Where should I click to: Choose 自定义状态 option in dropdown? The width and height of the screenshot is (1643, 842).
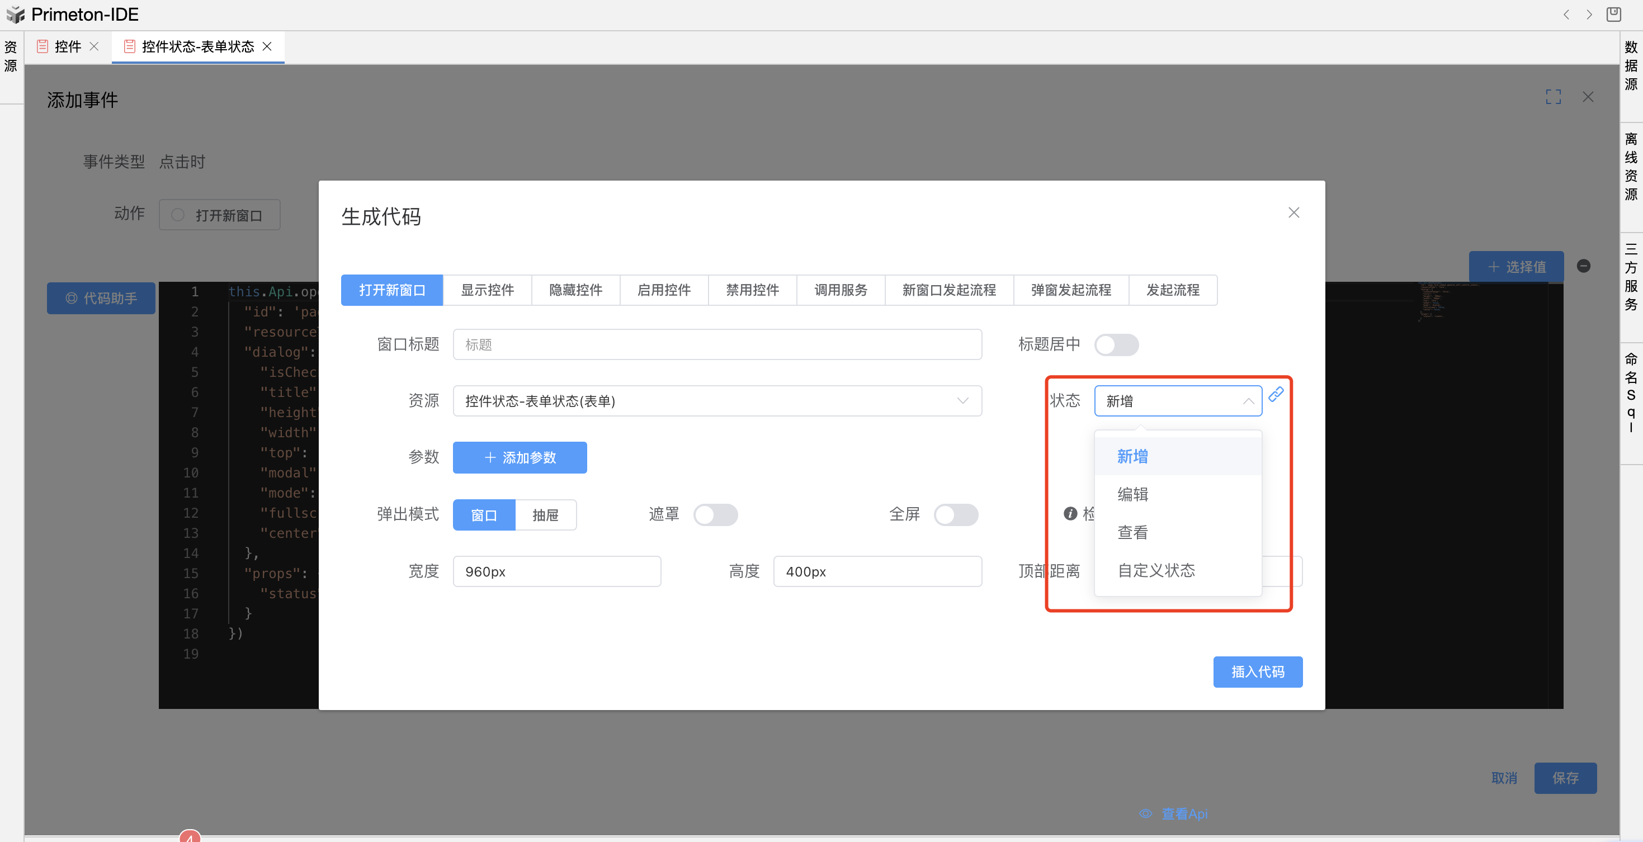[x=1156, y=570]
